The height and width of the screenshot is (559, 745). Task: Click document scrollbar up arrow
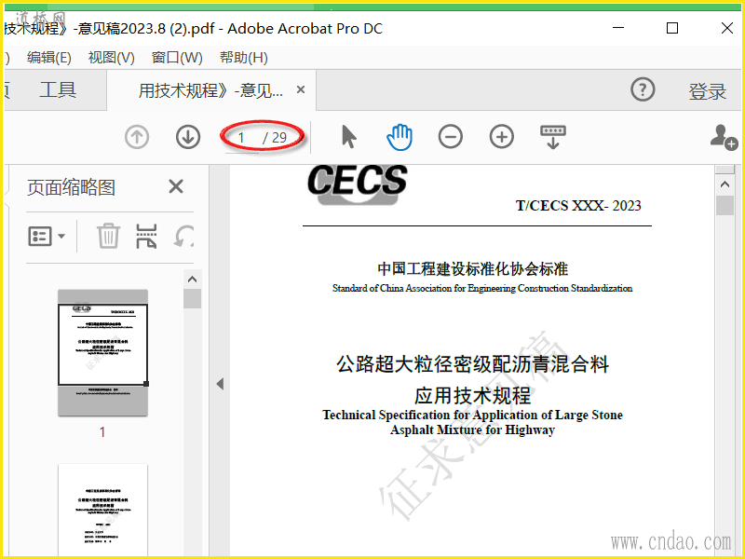[x=725, y=184]
